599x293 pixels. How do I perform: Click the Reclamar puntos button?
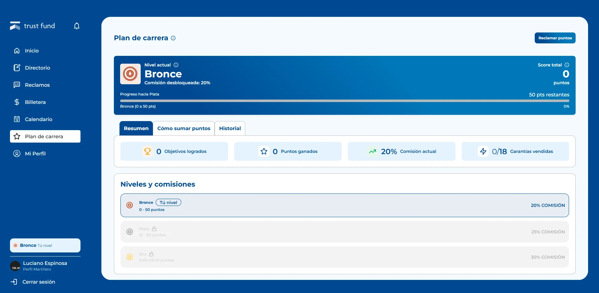[555, 38]
